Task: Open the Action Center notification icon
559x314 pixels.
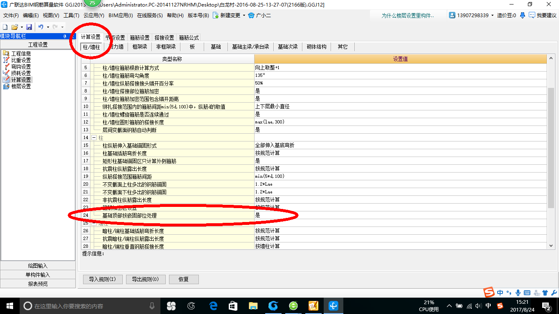Action: coord(547,306)
